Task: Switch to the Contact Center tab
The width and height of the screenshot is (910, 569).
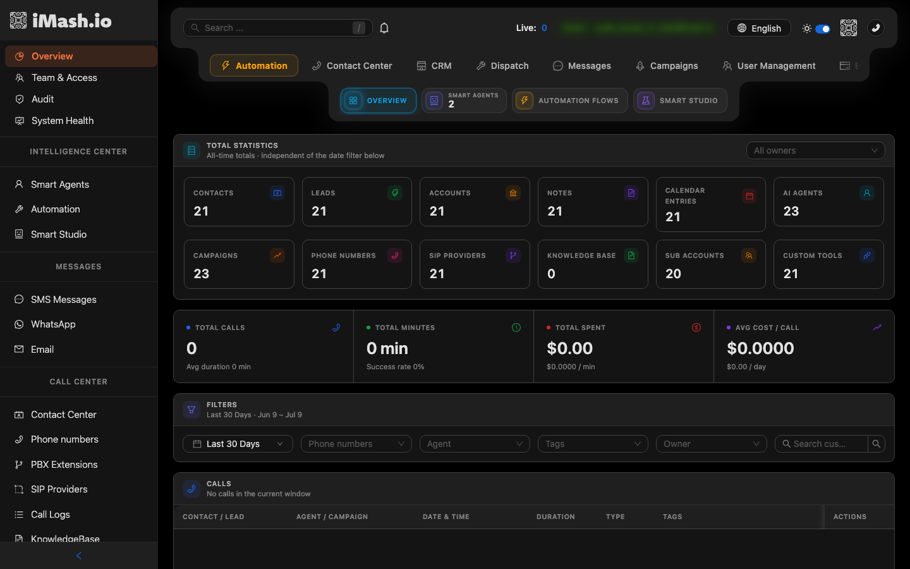Action: [x=352, y=66]
